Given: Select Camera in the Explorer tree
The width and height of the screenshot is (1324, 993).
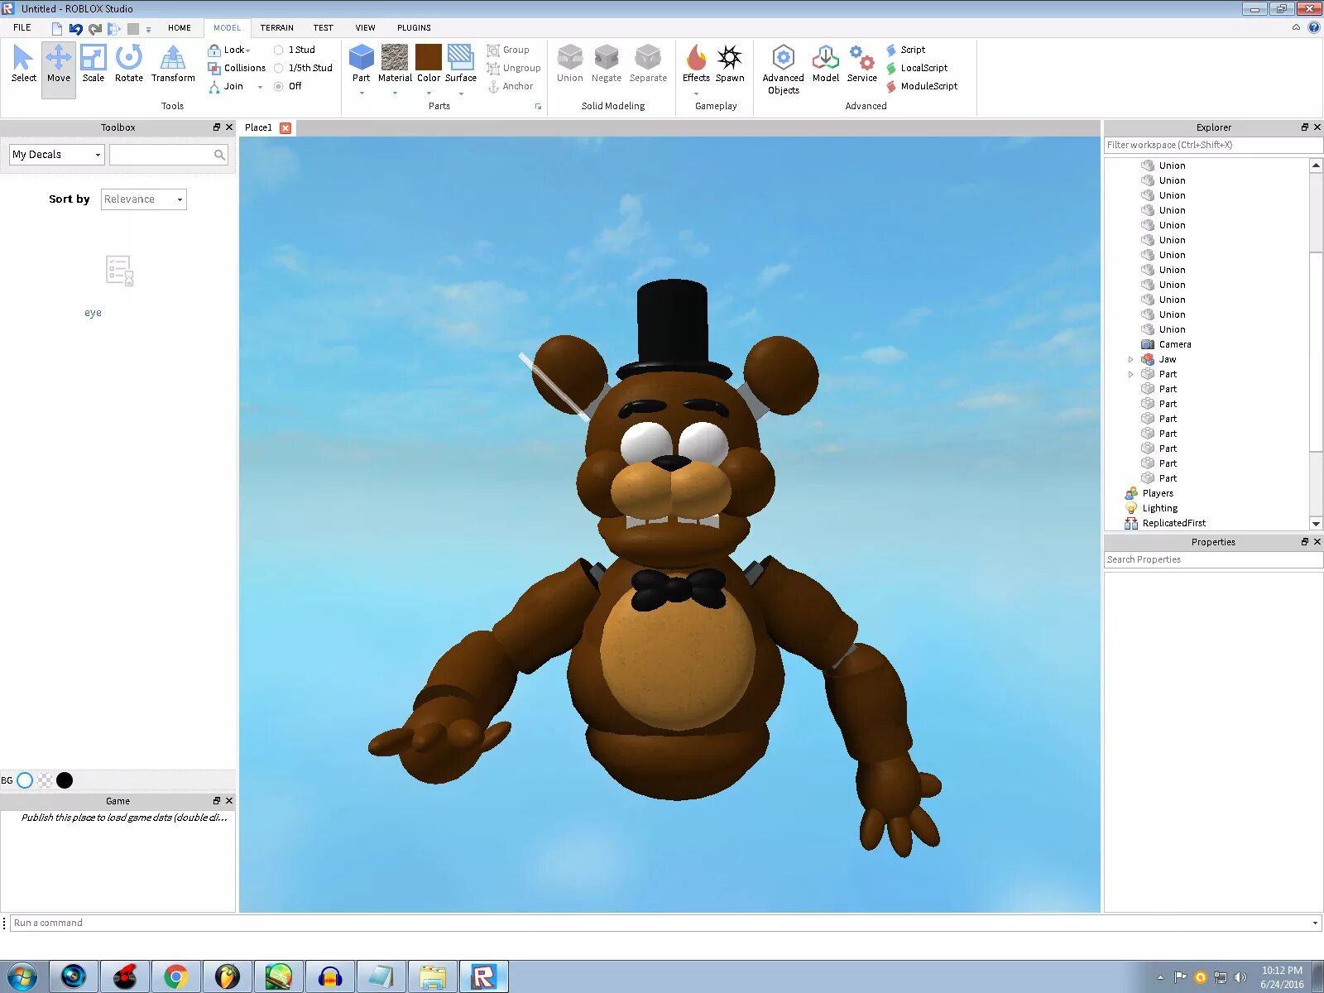Looking at the screenshot, I should [1174, 344].
